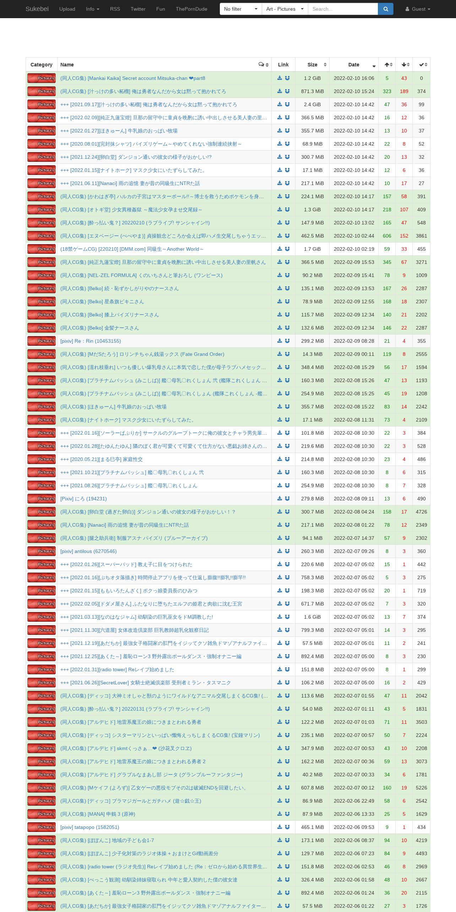Open magnet link for [pixiv] Re：Rin (10453155)
The height and width of the screenshot is (912, 456).
click(287, 341)
